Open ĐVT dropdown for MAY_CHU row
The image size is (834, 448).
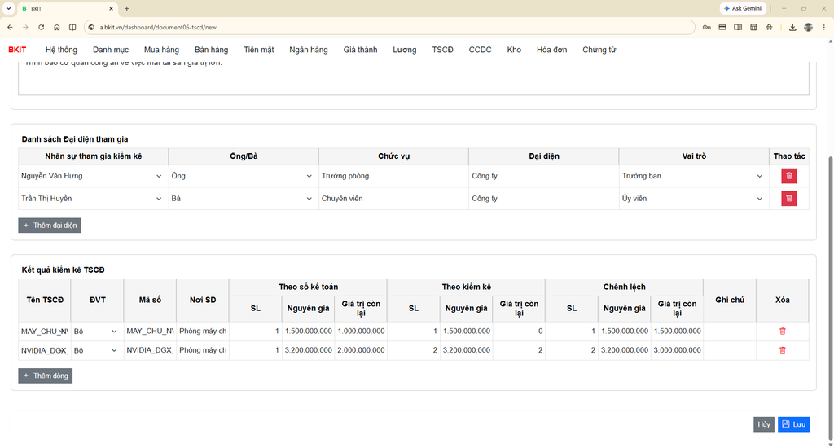click(97, 331)
